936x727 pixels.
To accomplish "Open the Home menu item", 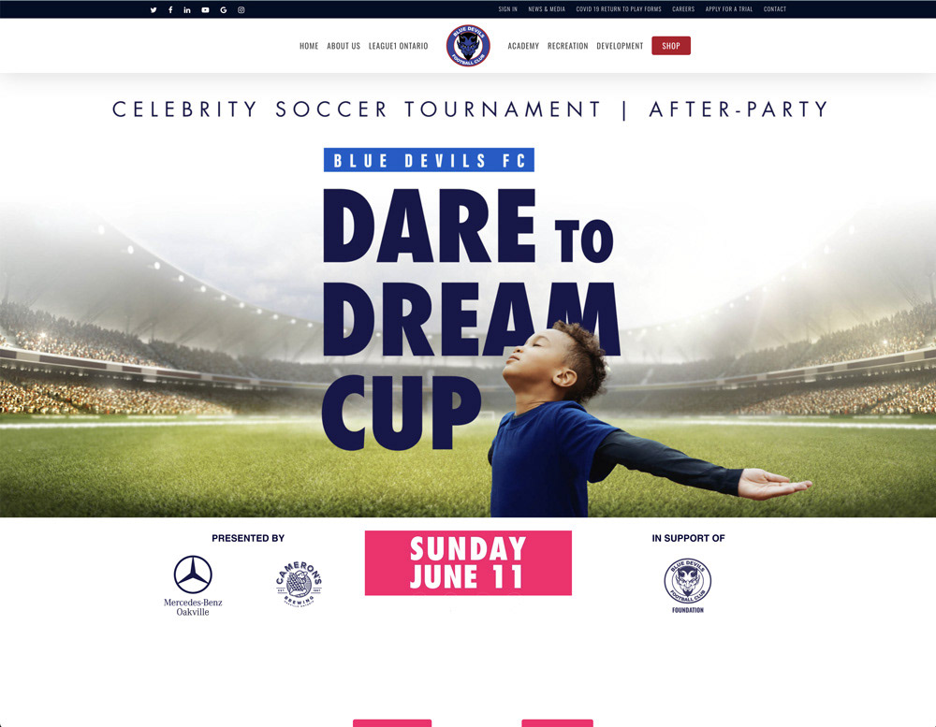I will tap(309, 46).
